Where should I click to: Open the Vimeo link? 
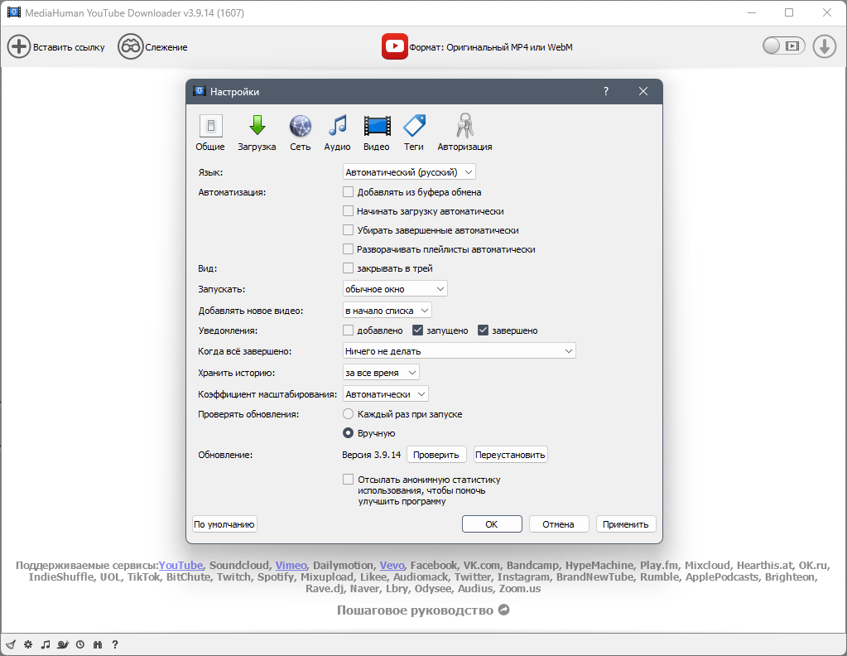point(291,565)
